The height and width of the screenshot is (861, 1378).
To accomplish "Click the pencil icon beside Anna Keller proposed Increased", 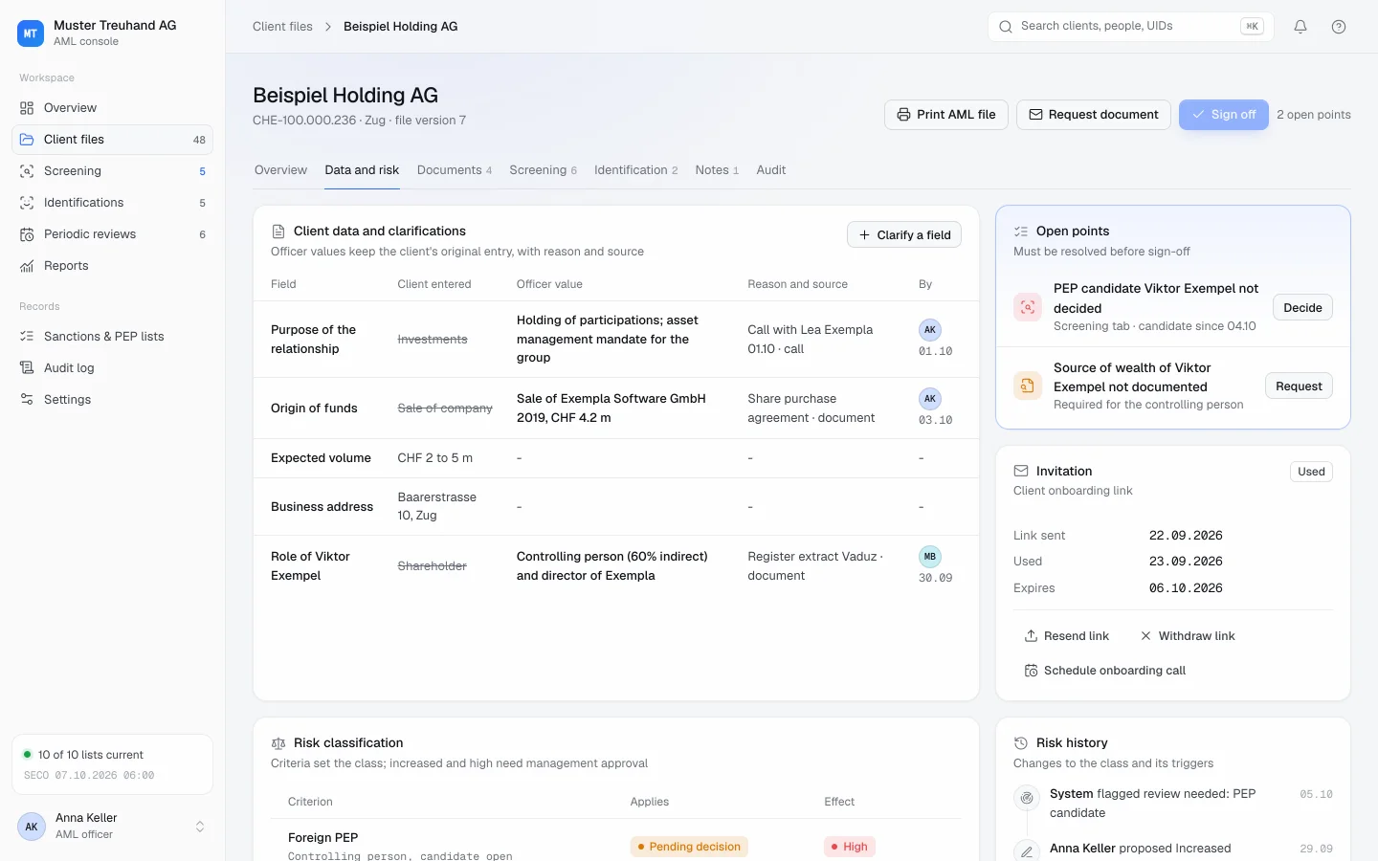I will 1027,850.
